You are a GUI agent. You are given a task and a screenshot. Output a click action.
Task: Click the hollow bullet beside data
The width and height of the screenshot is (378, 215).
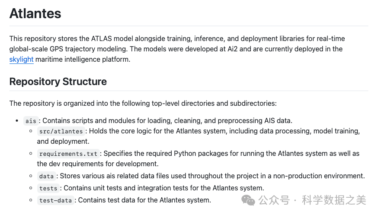[31, 176]
